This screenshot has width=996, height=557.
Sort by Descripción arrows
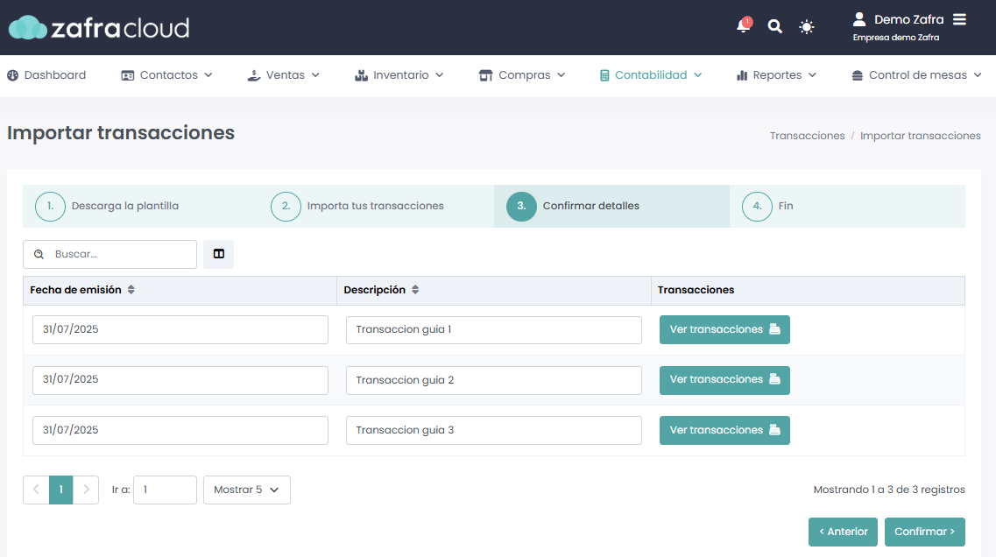click(415, 290)
